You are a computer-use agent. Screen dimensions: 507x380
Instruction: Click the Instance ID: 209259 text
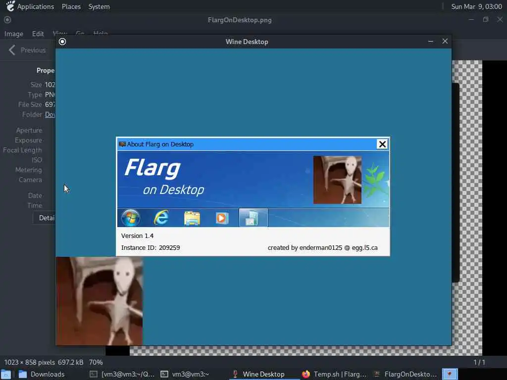151,248
